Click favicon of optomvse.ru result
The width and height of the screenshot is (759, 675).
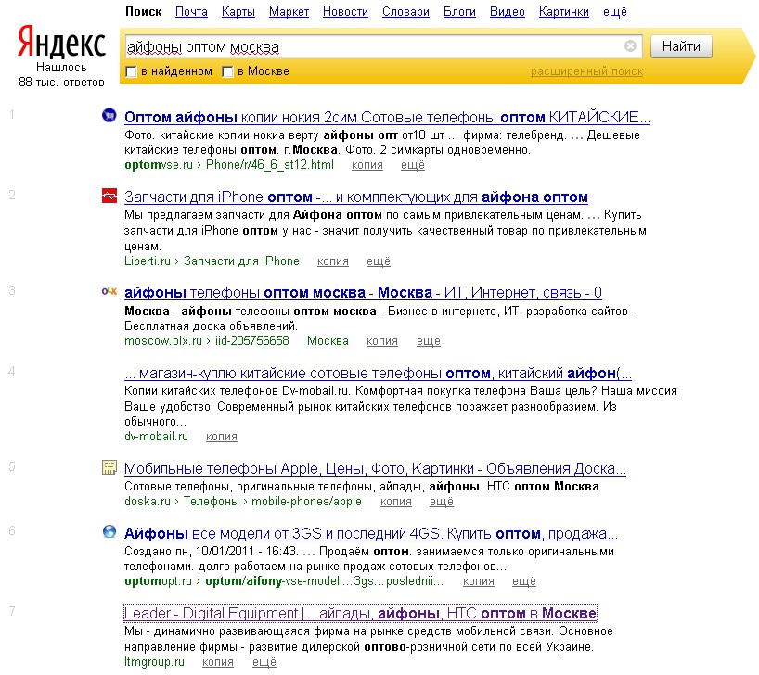pos(109,116)
